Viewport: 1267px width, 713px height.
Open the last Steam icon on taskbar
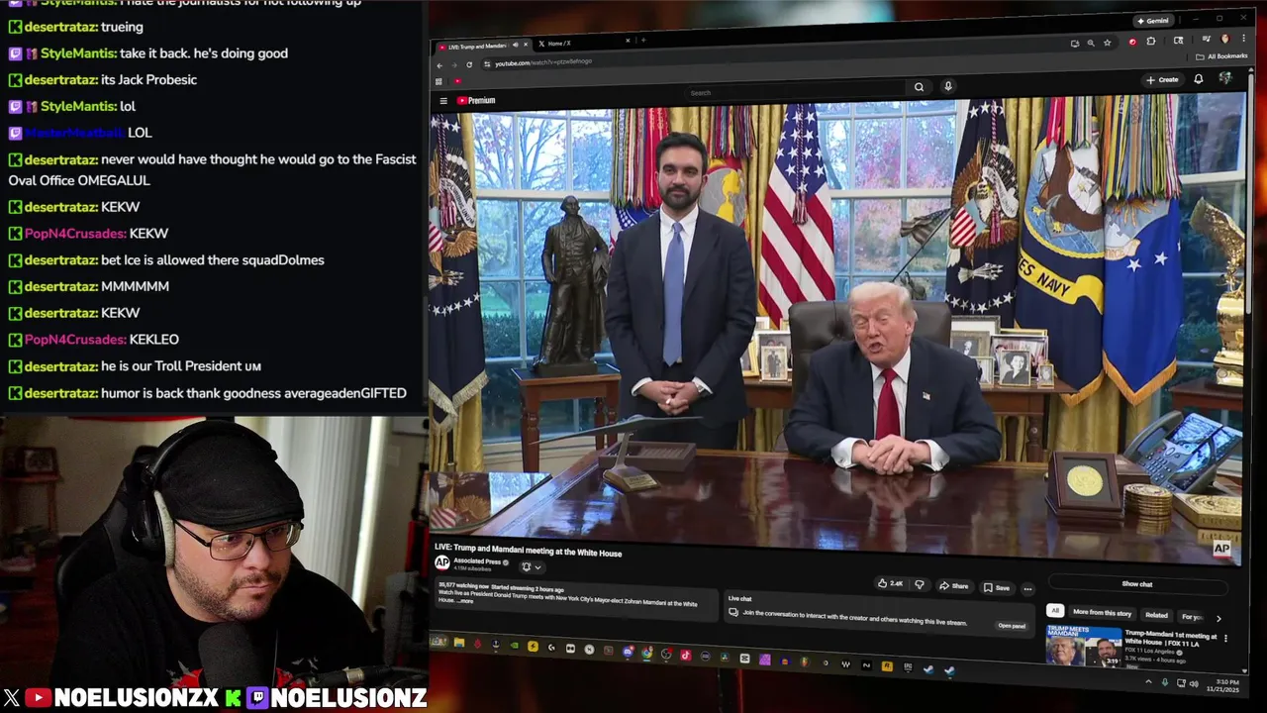949,669
